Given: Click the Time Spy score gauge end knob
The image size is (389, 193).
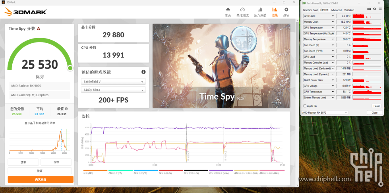Looking at the screenshot, I should tap(70, 68).
